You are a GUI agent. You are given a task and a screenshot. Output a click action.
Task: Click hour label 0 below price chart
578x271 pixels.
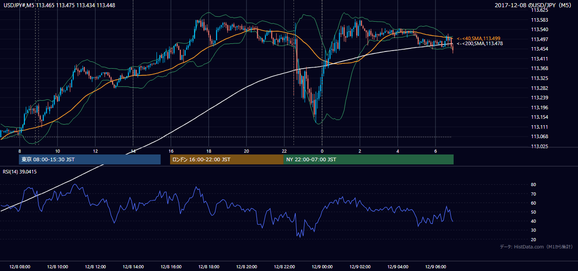pyautogui.click(x=322, y=151)
